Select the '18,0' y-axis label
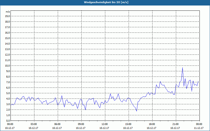Image resolution: width=210 pixels, height=131 pixels. pos(8,22)
